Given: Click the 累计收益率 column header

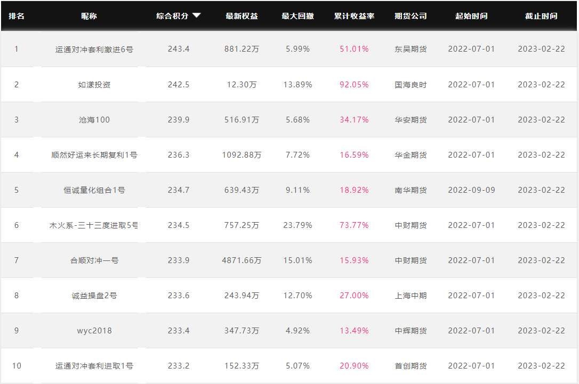Looking at the screenshot, I should click(x=354, y=16).
